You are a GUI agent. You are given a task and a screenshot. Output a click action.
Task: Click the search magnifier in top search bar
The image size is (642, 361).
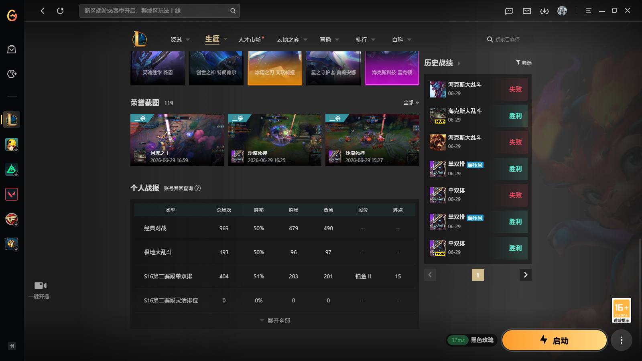(x=233, y=11)
